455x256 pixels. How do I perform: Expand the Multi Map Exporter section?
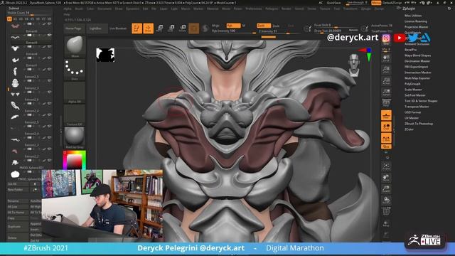(x=417, y=78)
